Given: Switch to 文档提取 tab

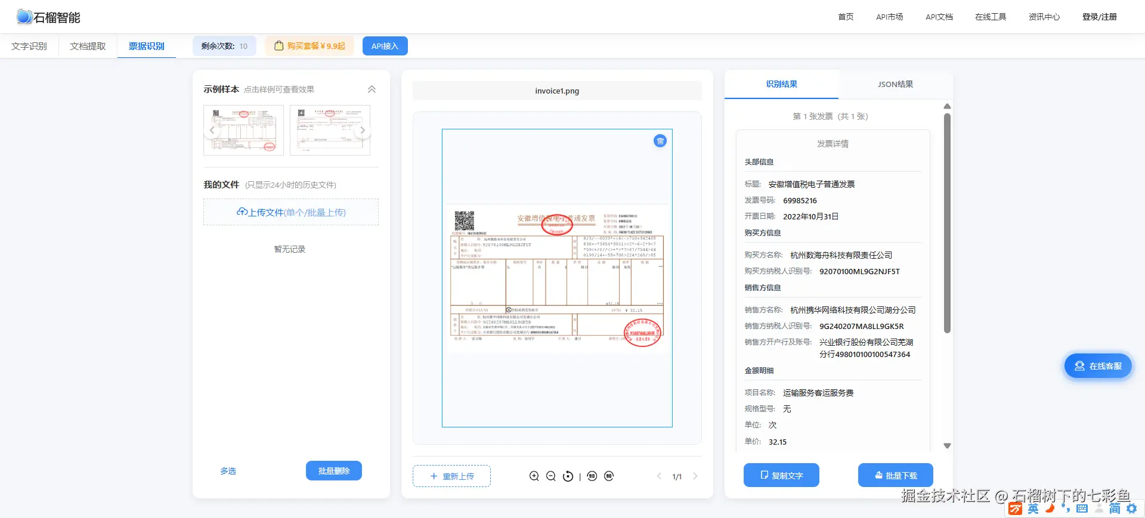Looking at the screenshot, I should [88, 46].
